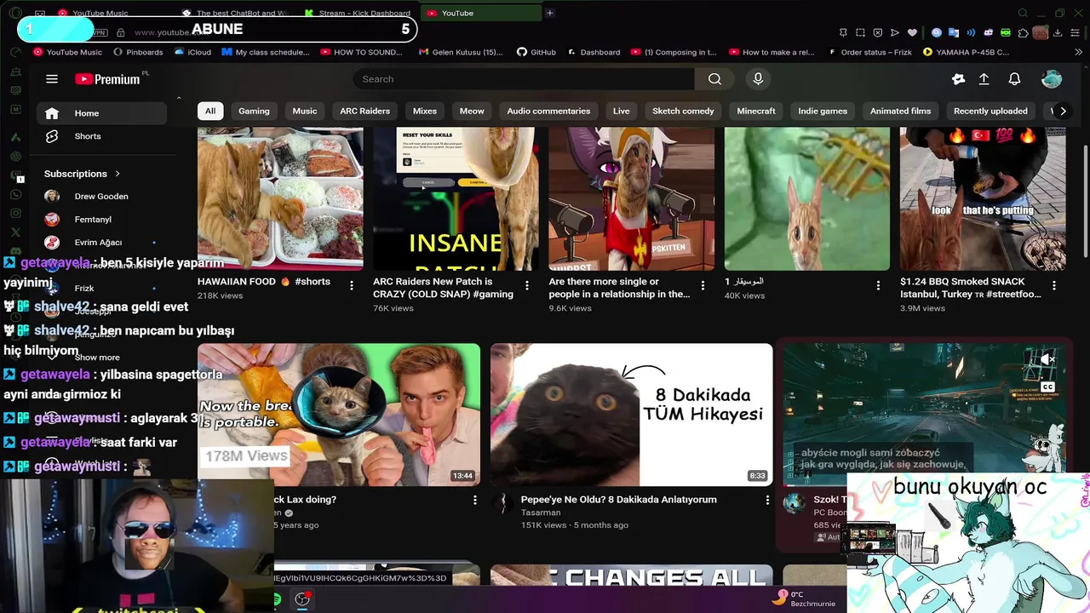
Task: Open Pepee'ye Ne Oldu video thumbnail
Action: click(631, 415)
